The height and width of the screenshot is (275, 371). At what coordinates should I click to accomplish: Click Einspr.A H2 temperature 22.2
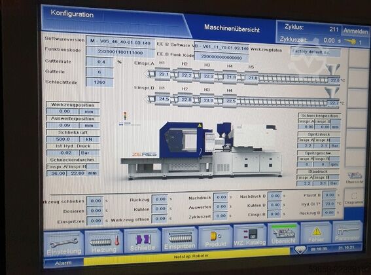186,75
